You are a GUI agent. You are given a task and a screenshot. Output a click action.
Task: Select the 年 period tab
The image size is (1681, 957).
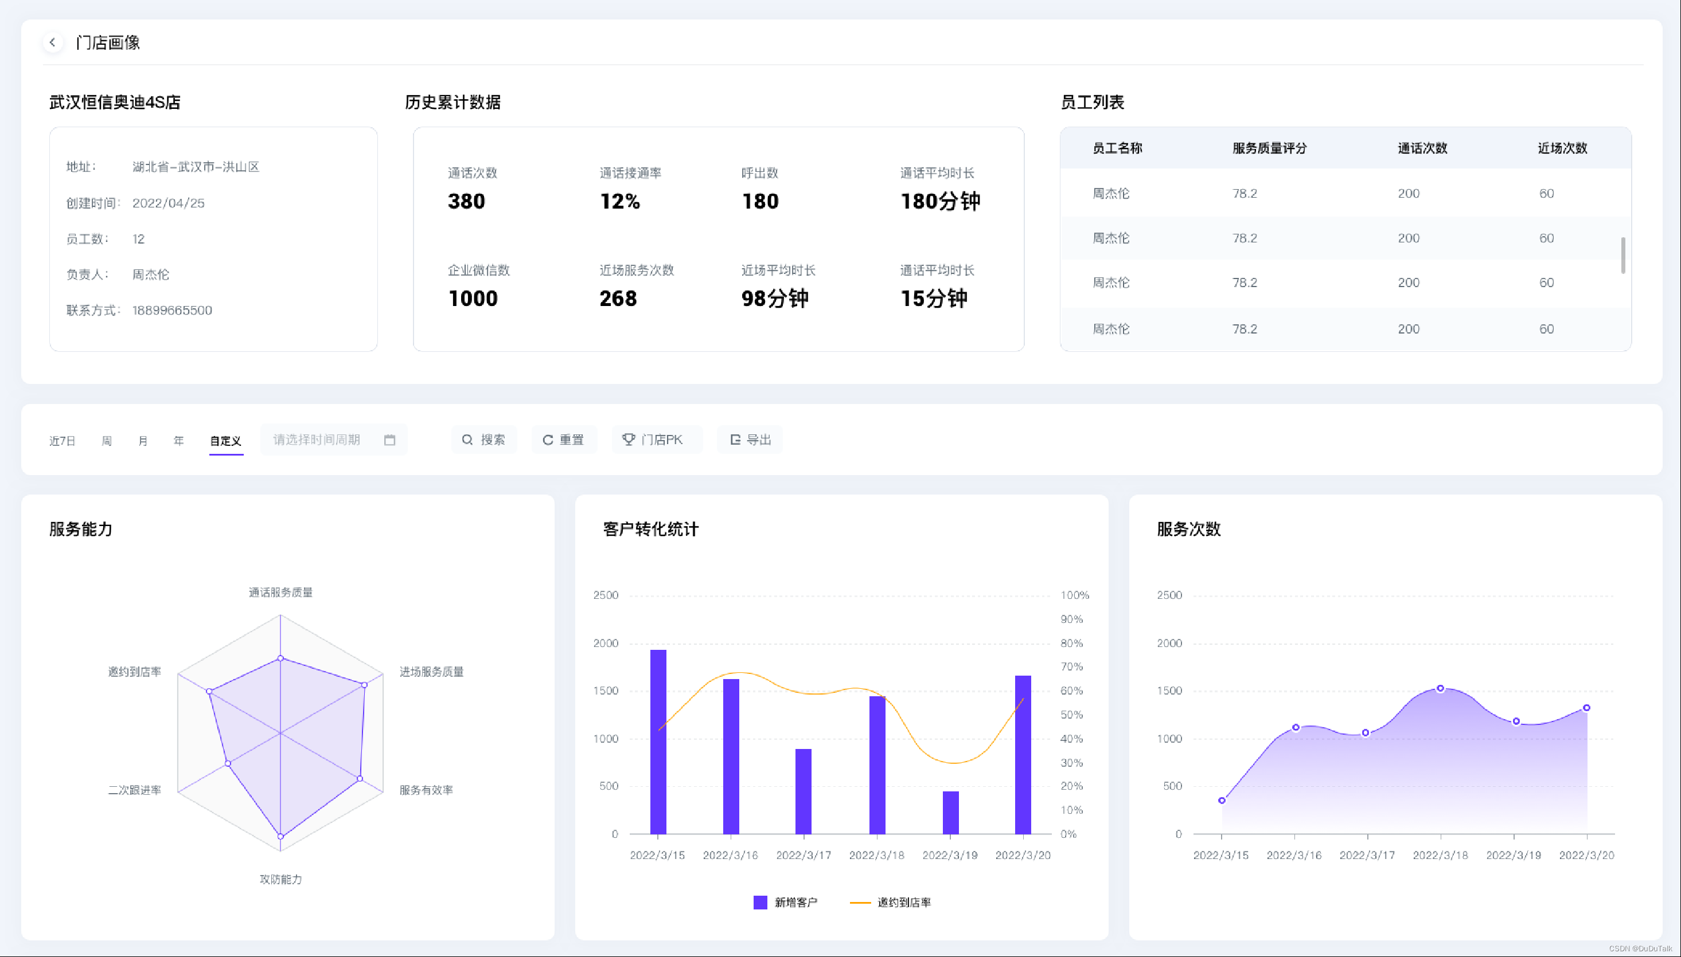(x=178, y=440)
